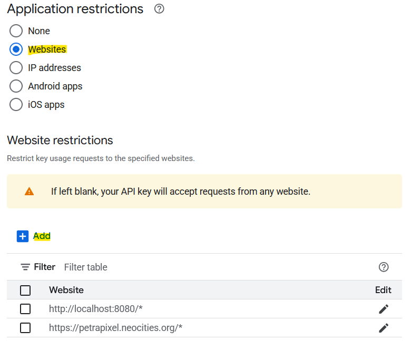411x351 pixels.
Task: Choose the Websites radio button
Action: pos(16,49)
